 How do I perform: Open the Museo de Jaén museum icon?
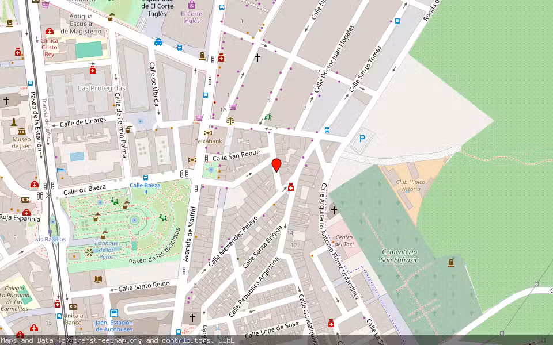coord(22,131)
